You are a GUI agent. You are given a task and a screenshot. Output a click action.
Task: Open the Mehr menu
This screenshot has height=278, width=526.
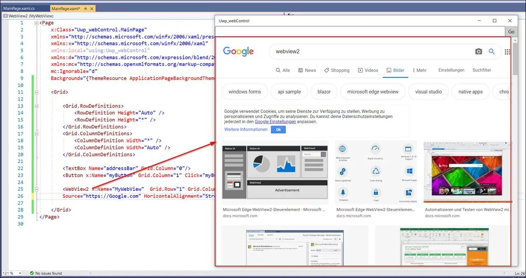tap(419, 70)
